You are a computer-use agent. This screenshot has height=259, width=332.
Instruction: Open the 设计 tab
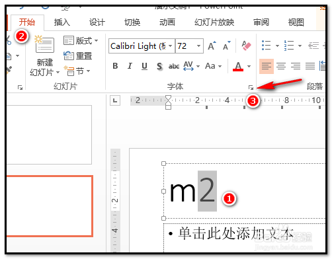pyautogui.click(x=97, y=22)
